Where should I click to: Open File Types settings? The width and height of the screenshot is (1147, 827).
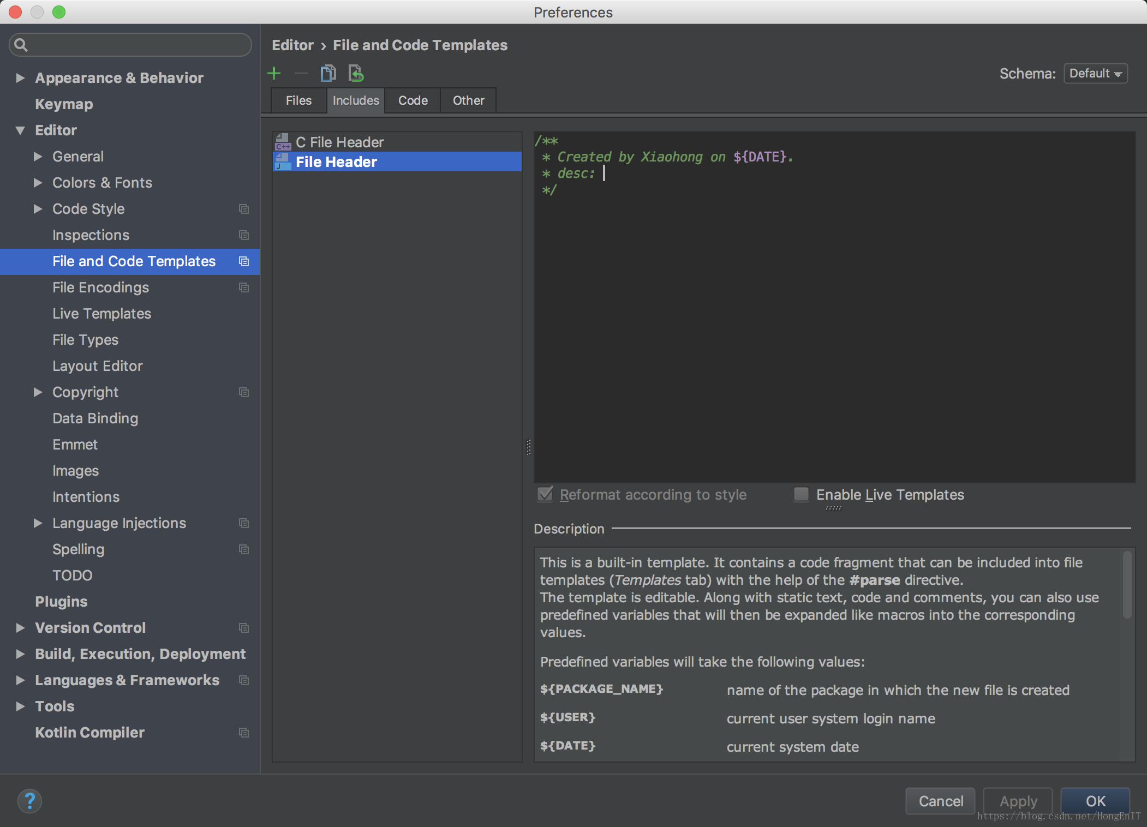[x=85, y=340]
